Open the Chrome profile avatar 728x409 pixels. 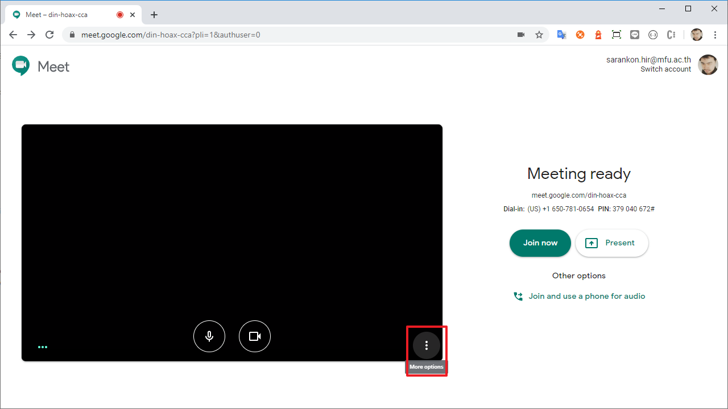tap(697, 35)
